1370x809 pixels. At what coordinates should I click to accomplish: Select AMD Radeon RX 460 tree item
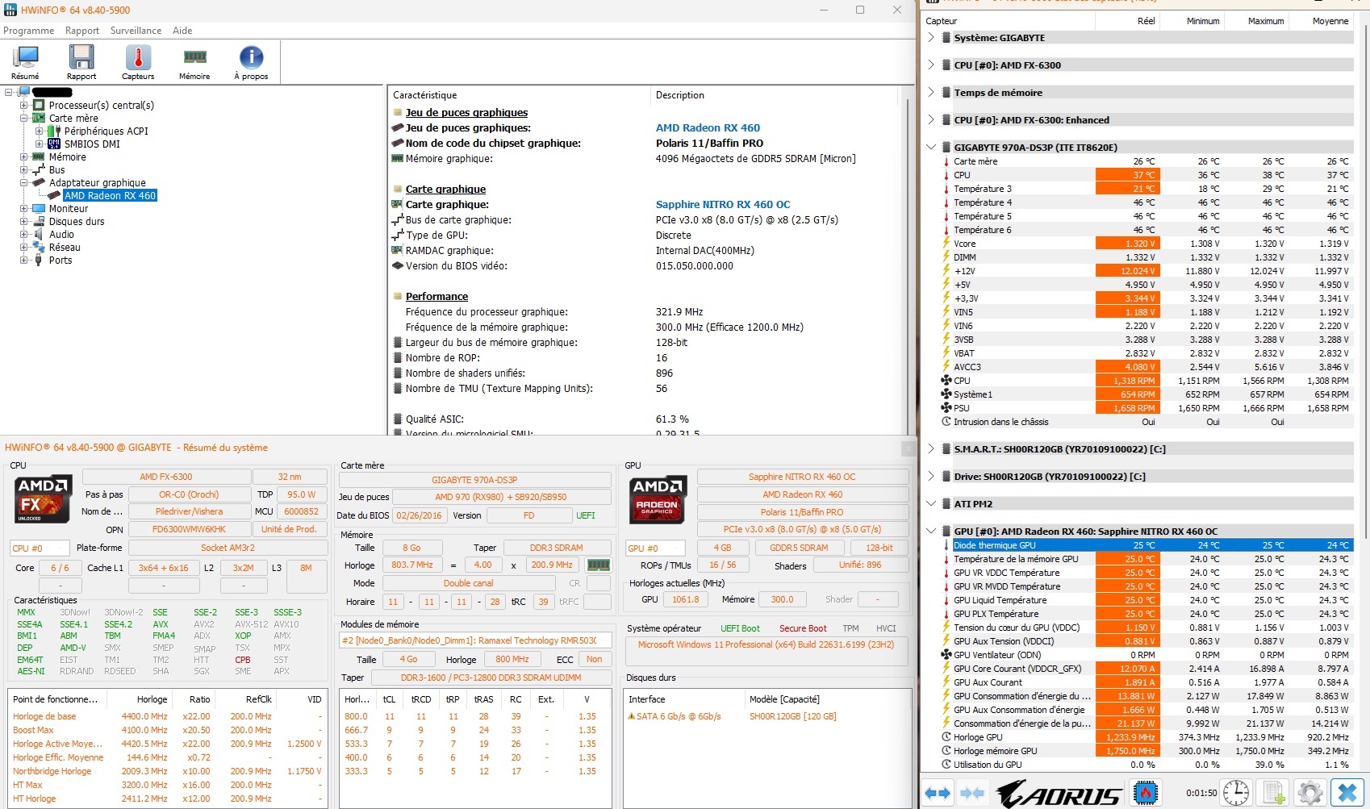click(110, 196)
